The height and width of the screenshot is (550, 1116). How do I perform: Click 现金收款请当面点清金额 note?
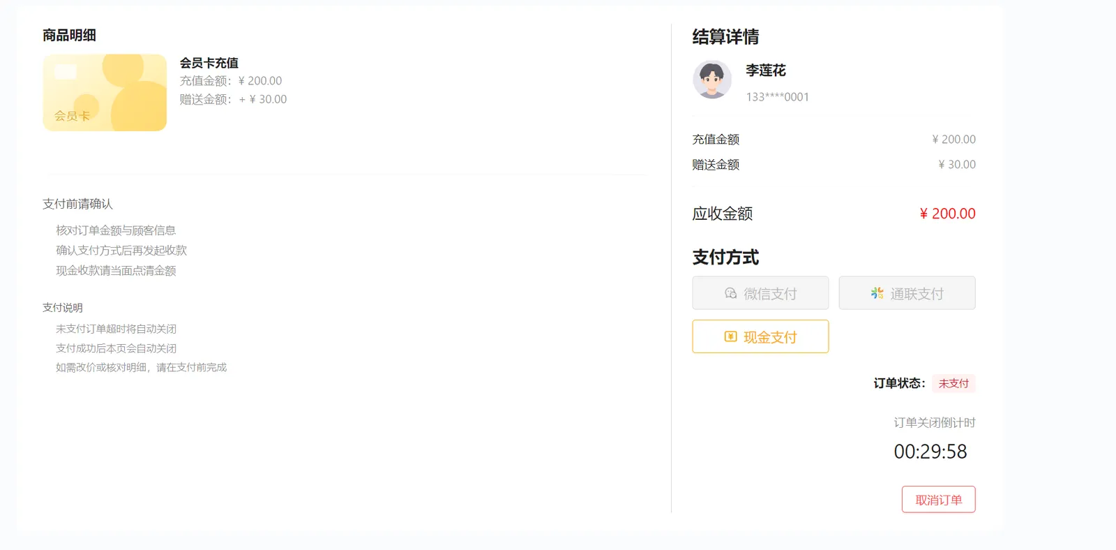[116, 271]
